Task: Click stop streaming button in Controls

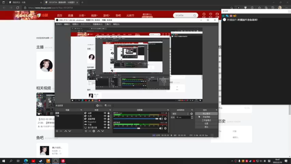Action: [206, 114]
